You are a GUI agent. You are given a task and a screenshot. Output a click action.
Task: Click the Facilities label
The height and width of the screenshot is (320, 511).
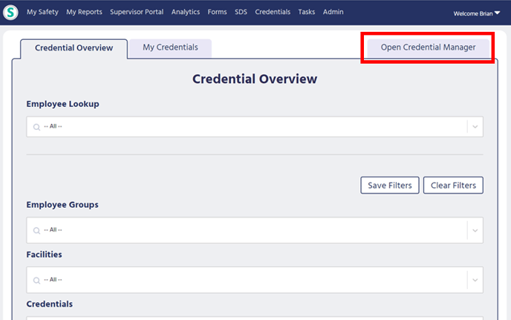pyautogui.click(x=44, y=255)
